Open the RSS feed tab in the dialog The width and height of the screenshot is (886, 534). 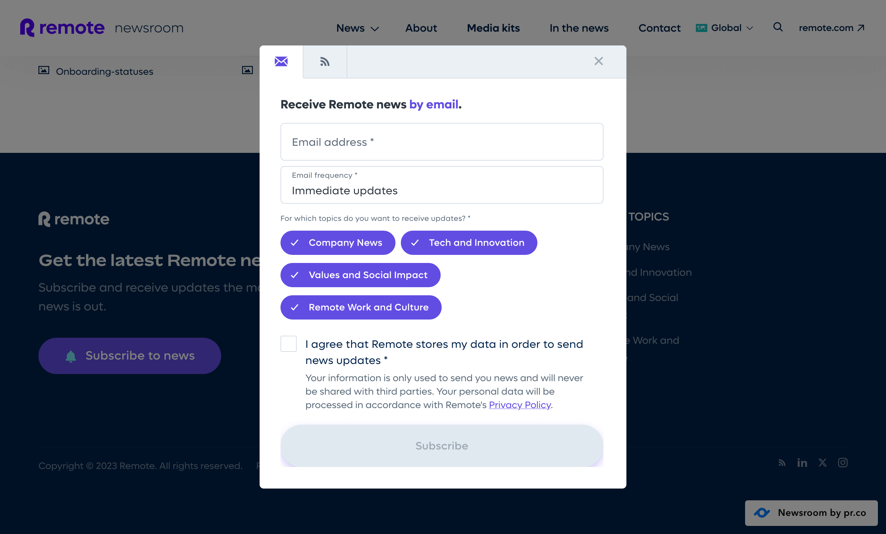[x=324, y=61]
